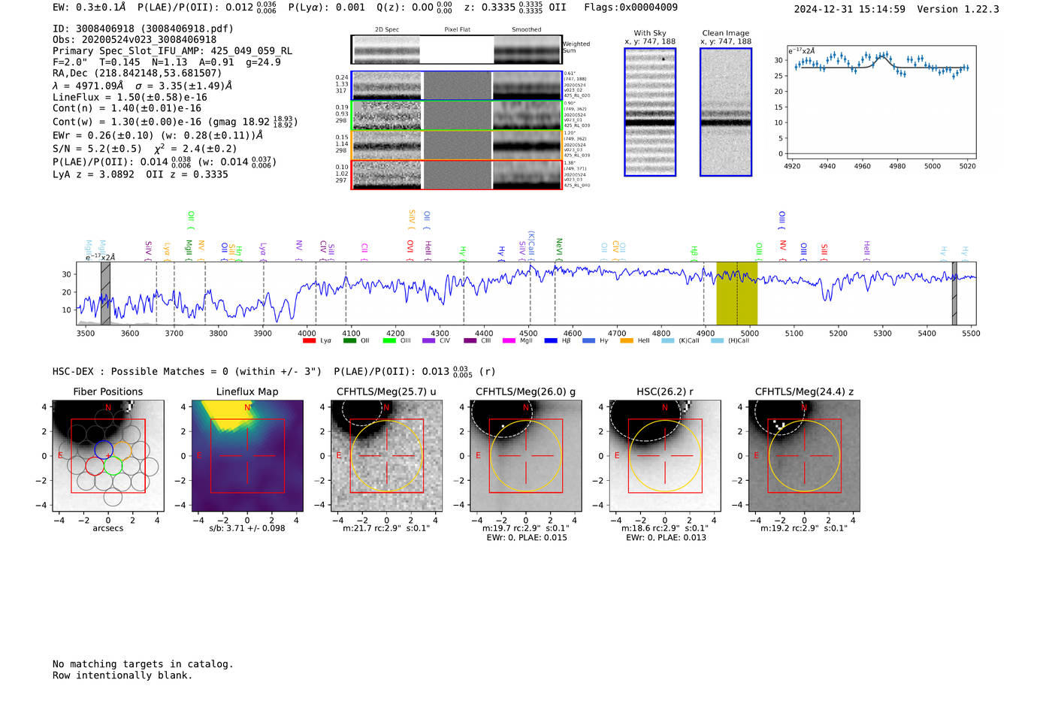
Task: Click the orange HeII legend swatch
Action: pyautogui.click(x=627, y=341)
